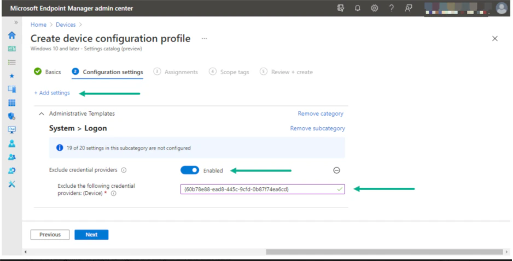Open Apps grid icon in sidebar
This screenshot has height=261, width=513.
tap(12, 103)
